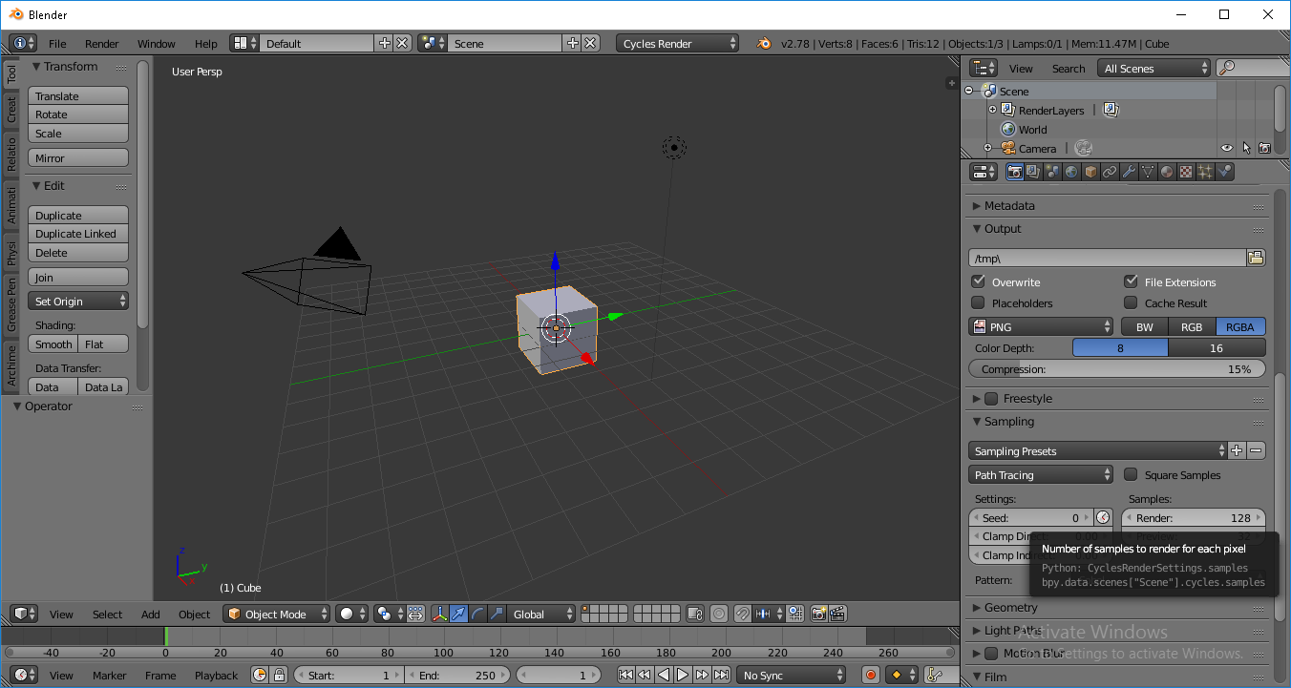
Task: Select BW color mode
Action: tap(1144, 326)
